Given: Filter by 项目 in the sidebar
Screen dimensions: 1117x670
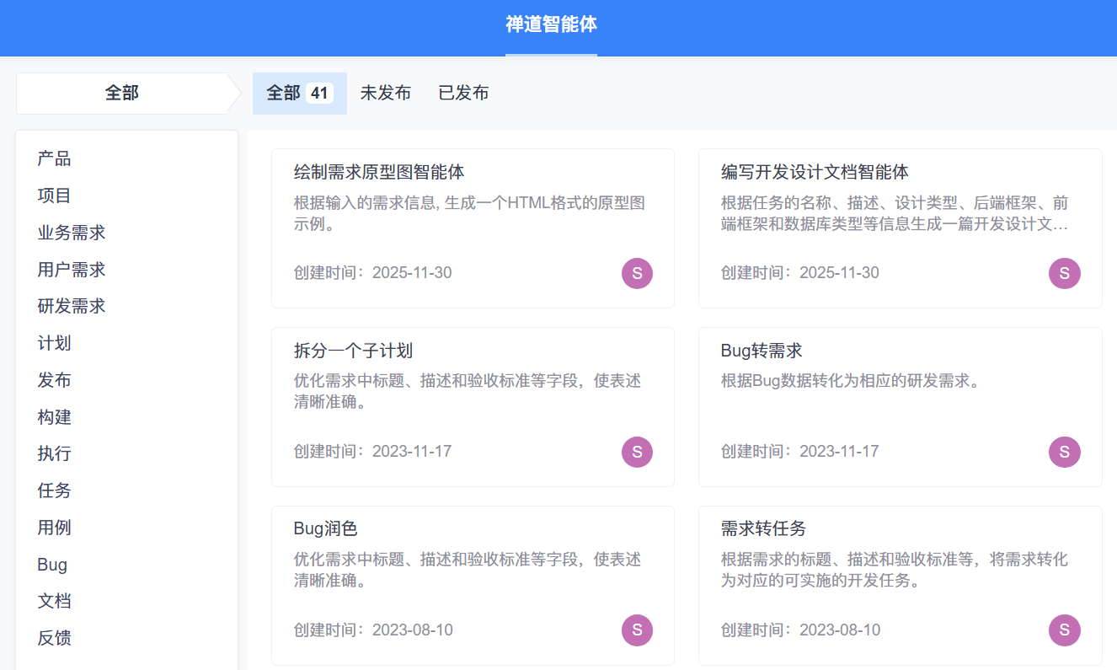Looking at the screenshot, I should pos(54,196).
